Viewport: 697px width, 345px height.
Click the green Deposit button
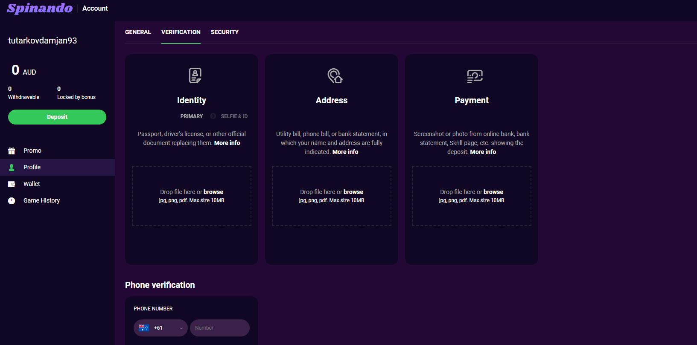(57, 117)
